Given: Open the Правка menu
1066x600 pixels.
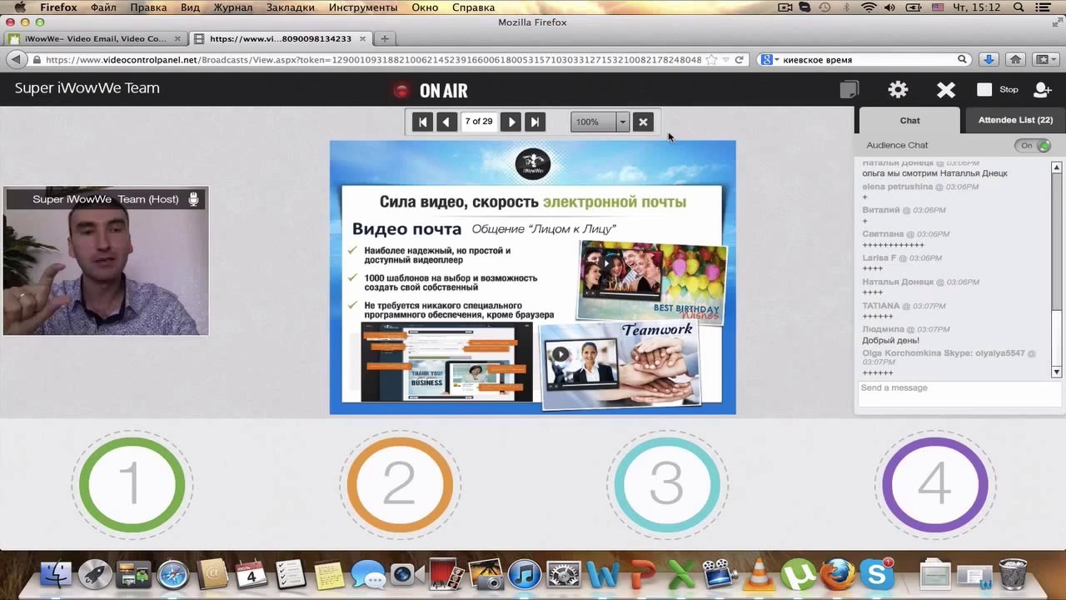Looking at the screenshot, I should click(148, 7).
